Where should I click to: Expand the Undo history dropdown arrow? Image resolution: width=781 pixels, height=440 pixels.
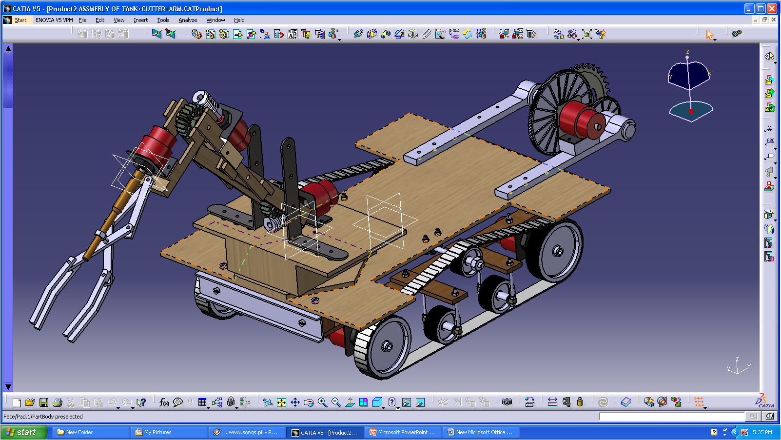(x=118, y=408)
